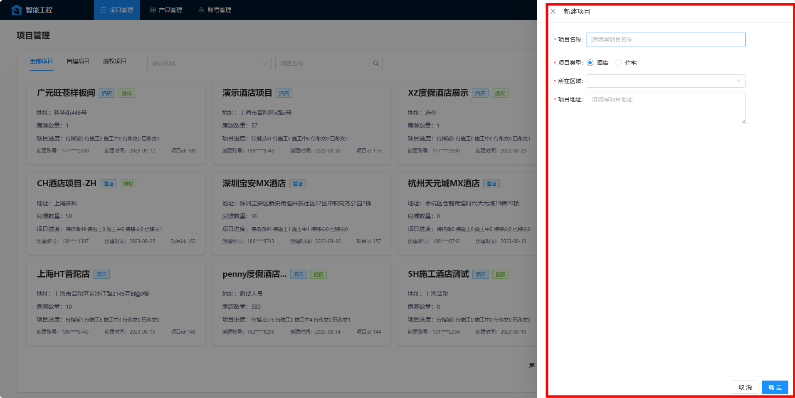Screen dimensions: 795x398
Task: Click the 授权 tag on CH酒店项目-ZH card
Action: [x=128, y=184]
